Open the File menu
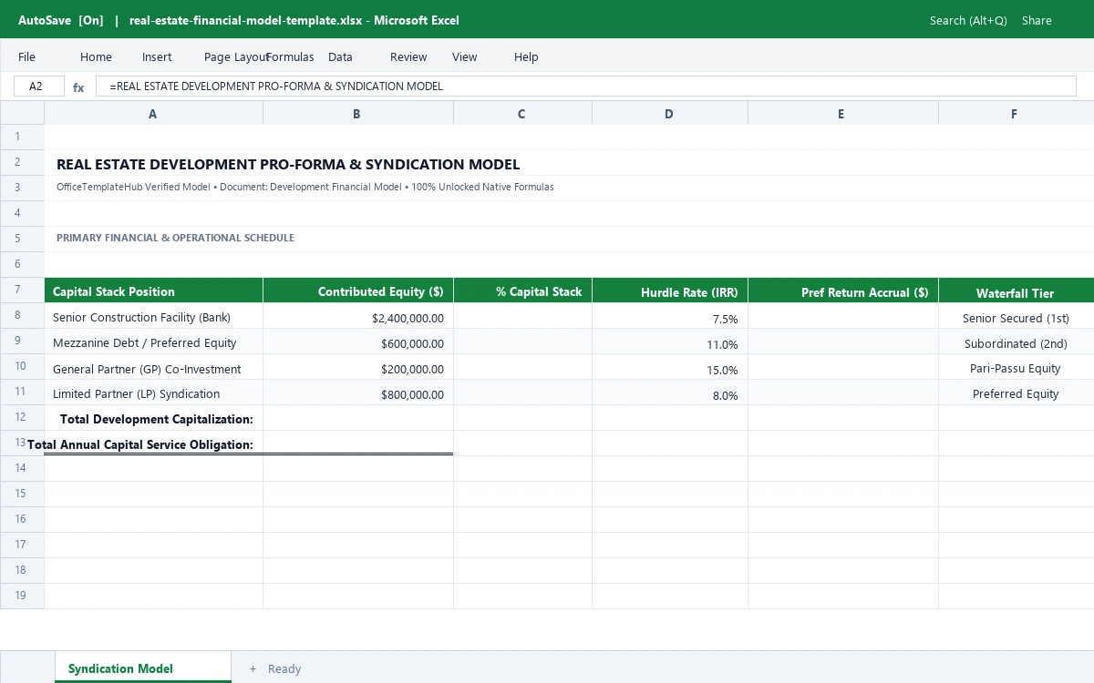Image resolution: width=1094 pixels, height=683 pixels. [26, 56]
